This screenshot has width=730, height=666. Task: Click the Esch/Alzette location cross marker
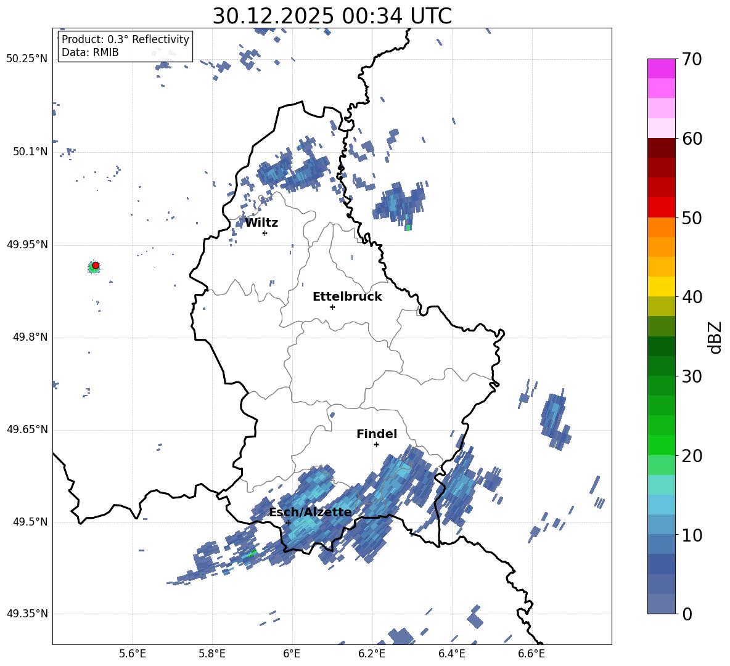(x=288, y=522)
